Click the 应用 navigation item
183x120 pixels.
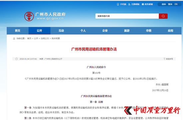click(170, 31)
